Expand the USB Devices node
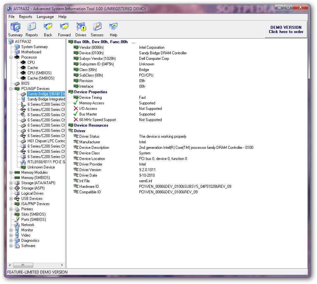This screenshot has width=317, height=284. point(11,199)
